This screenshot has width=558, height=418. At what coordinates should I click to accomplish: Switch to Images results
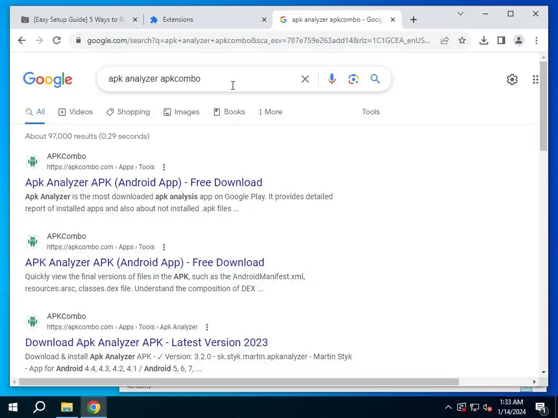(x=181, y=112)
